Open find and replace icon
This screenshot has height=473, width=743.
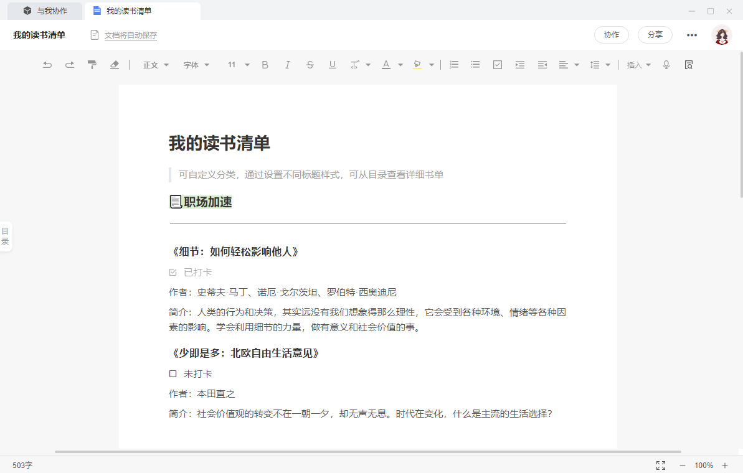(688, 65)
